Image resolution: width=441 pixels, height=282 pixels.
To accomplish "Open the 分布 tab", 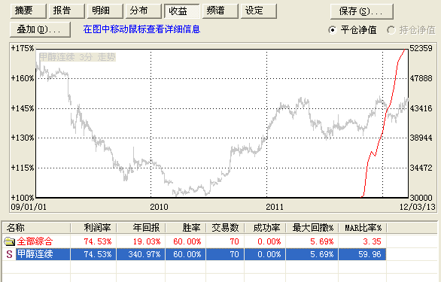I will (x=144, y=11).
